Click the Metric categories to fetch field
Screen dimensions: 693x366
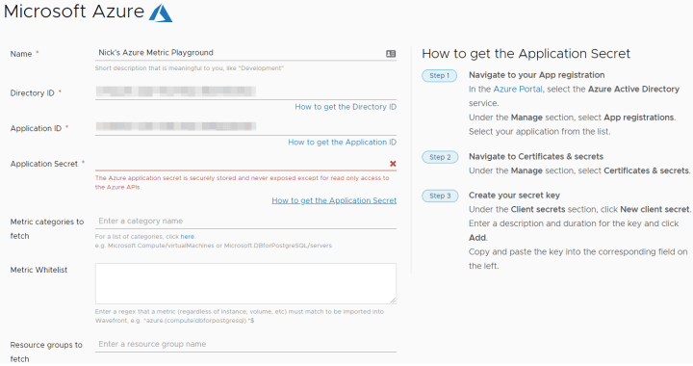point(245,221)
